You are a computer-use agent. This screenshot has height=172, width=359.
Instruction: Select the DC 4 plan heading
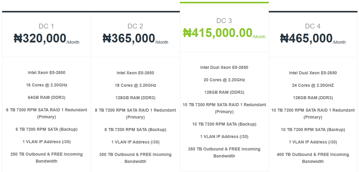coord(313,26)
